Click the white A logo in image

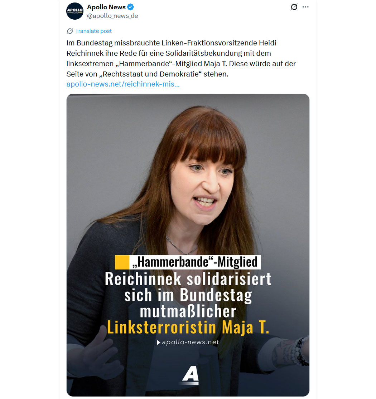pos(190,375)
